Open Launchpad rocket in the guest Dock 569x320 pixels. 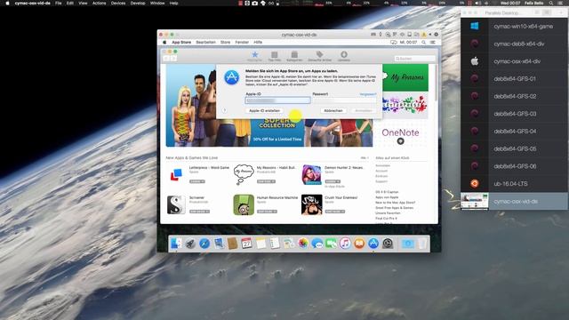190,244
